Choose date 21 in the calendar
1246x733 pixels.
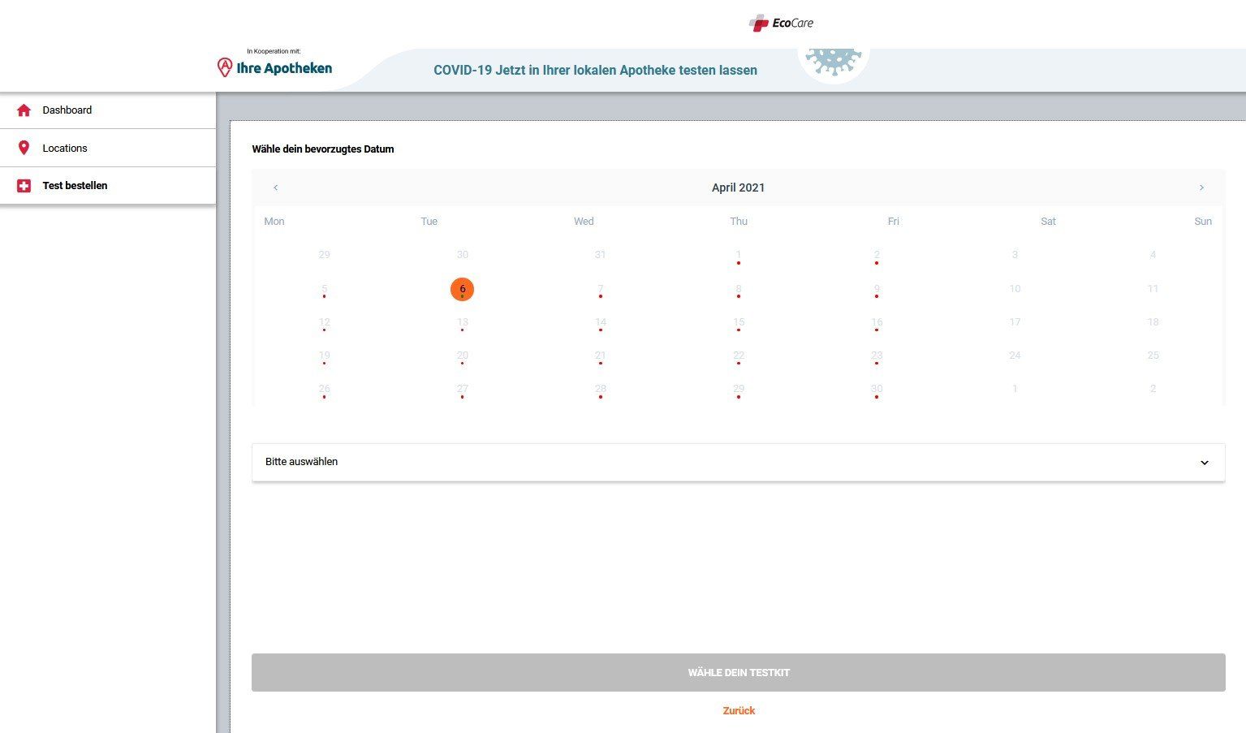point(601,356)
